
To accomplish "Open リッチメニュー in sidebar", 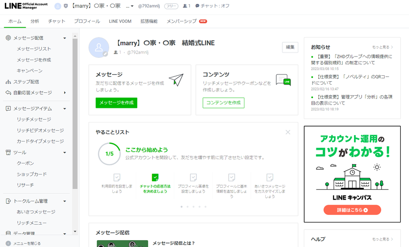I will pyautogui.click(x=32, y=223).
